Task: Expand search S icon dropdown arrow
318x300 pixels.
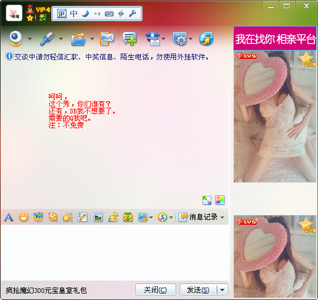Action: (171, 218)
